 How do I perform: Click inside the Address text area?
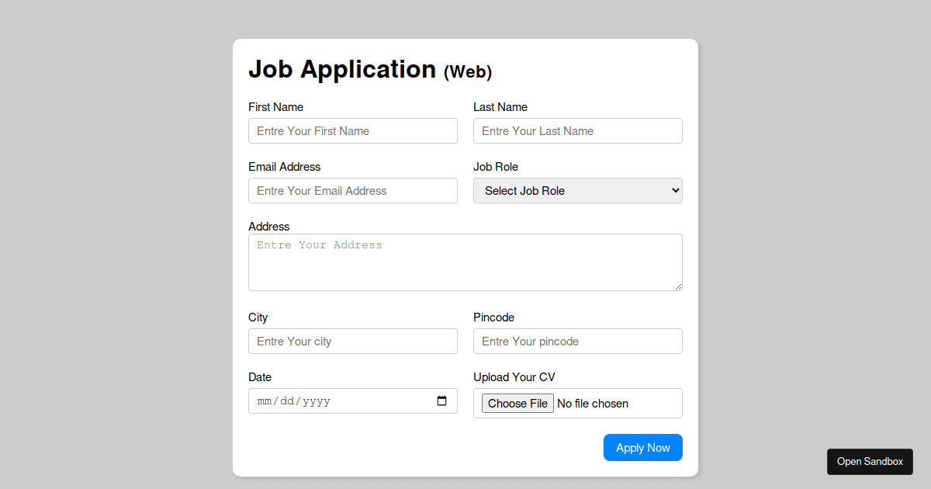point(465,262)
